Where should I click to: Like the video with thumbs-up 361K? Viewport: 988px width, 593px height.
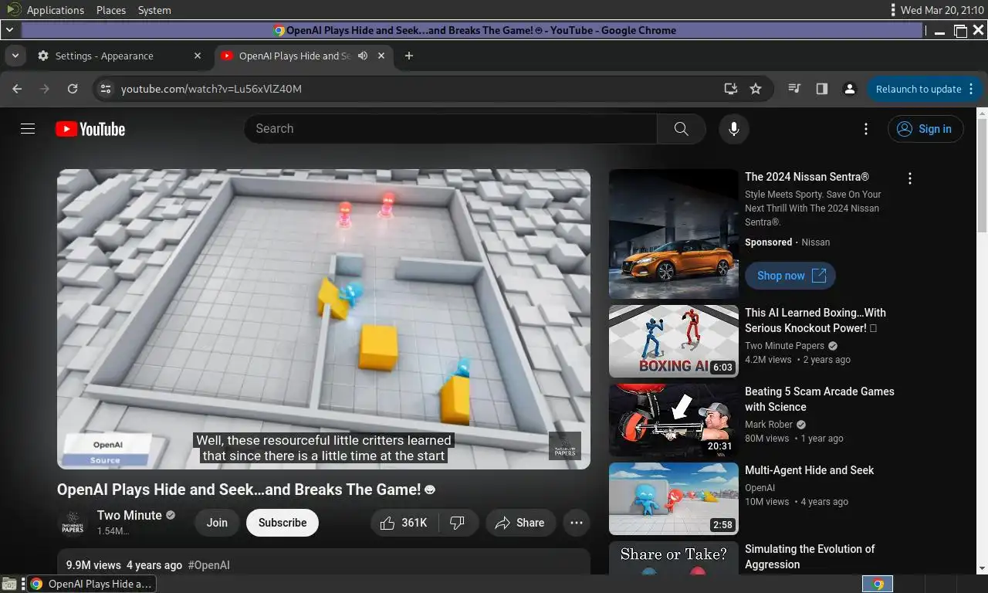[x=404, y=523]
